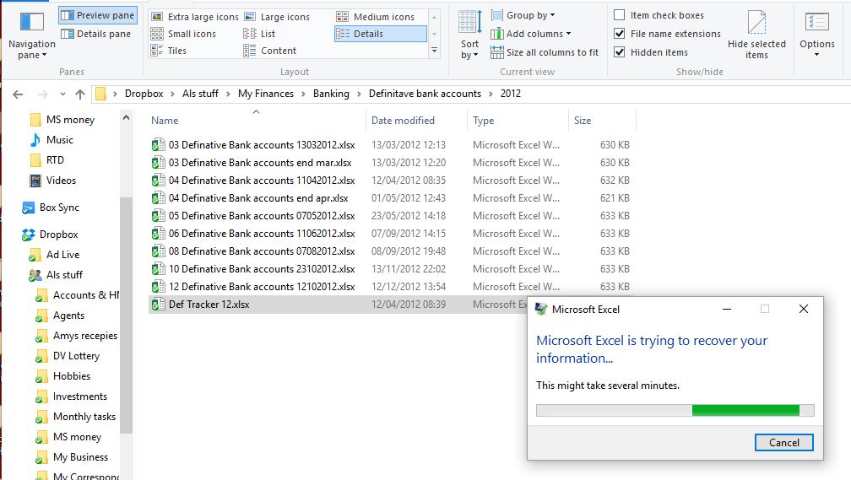The height and width of the screenshot is (480, 851).
Task: Select the Details layout
Action: (381, 34)
